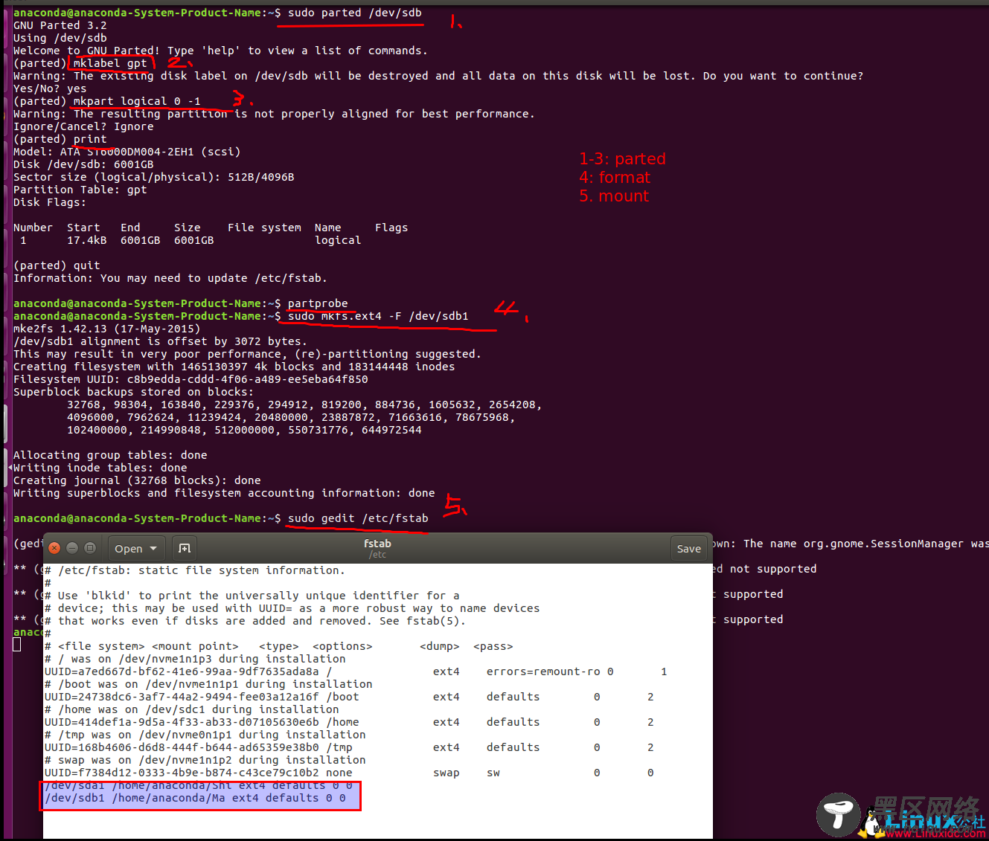Click 'Partition Table: gpt' line in terminal
989x841 pixels.
coord(80,190)
